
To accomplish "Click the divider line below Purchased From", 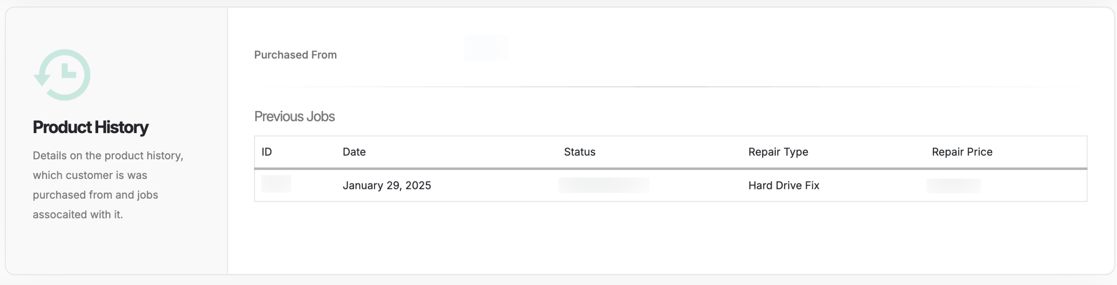I will pyautogui.click(x=670, y=87).
